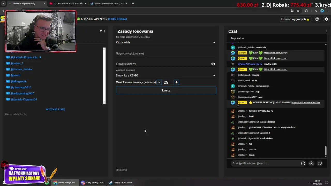Click the Historia wygranych button
Image resolution: width=331 pixels, height=186 pixels.
(295, 19)
